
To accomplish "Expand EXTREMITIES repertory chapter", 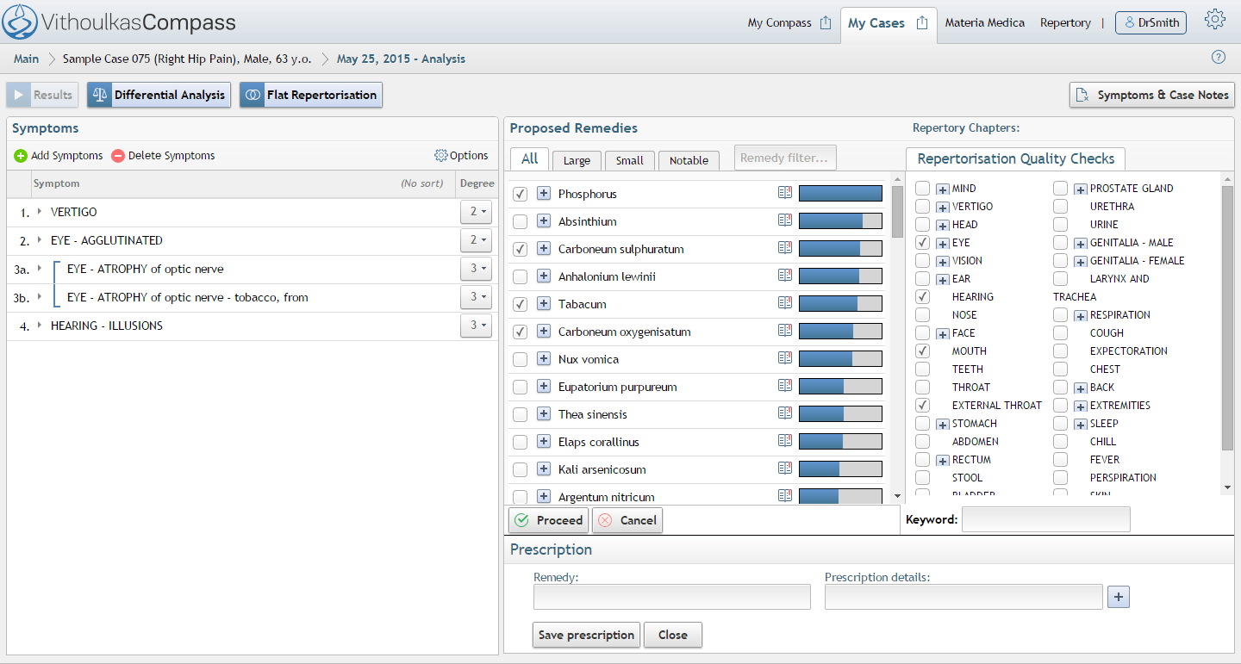I will 1081,406.
